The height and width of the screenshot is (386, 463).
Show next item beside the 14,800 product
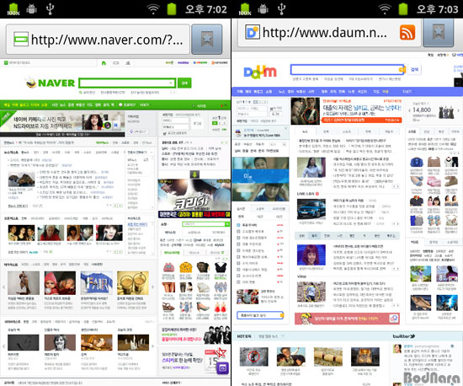click(x=458, y=110)
